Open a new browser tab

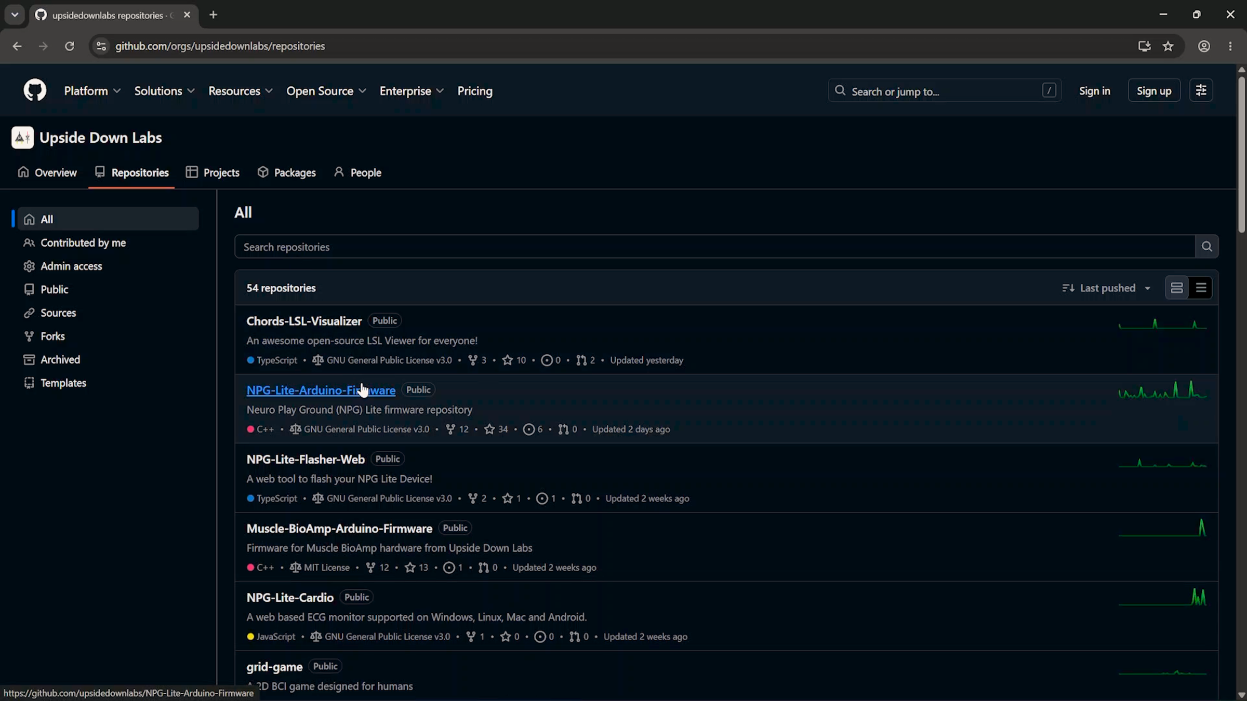213,15
